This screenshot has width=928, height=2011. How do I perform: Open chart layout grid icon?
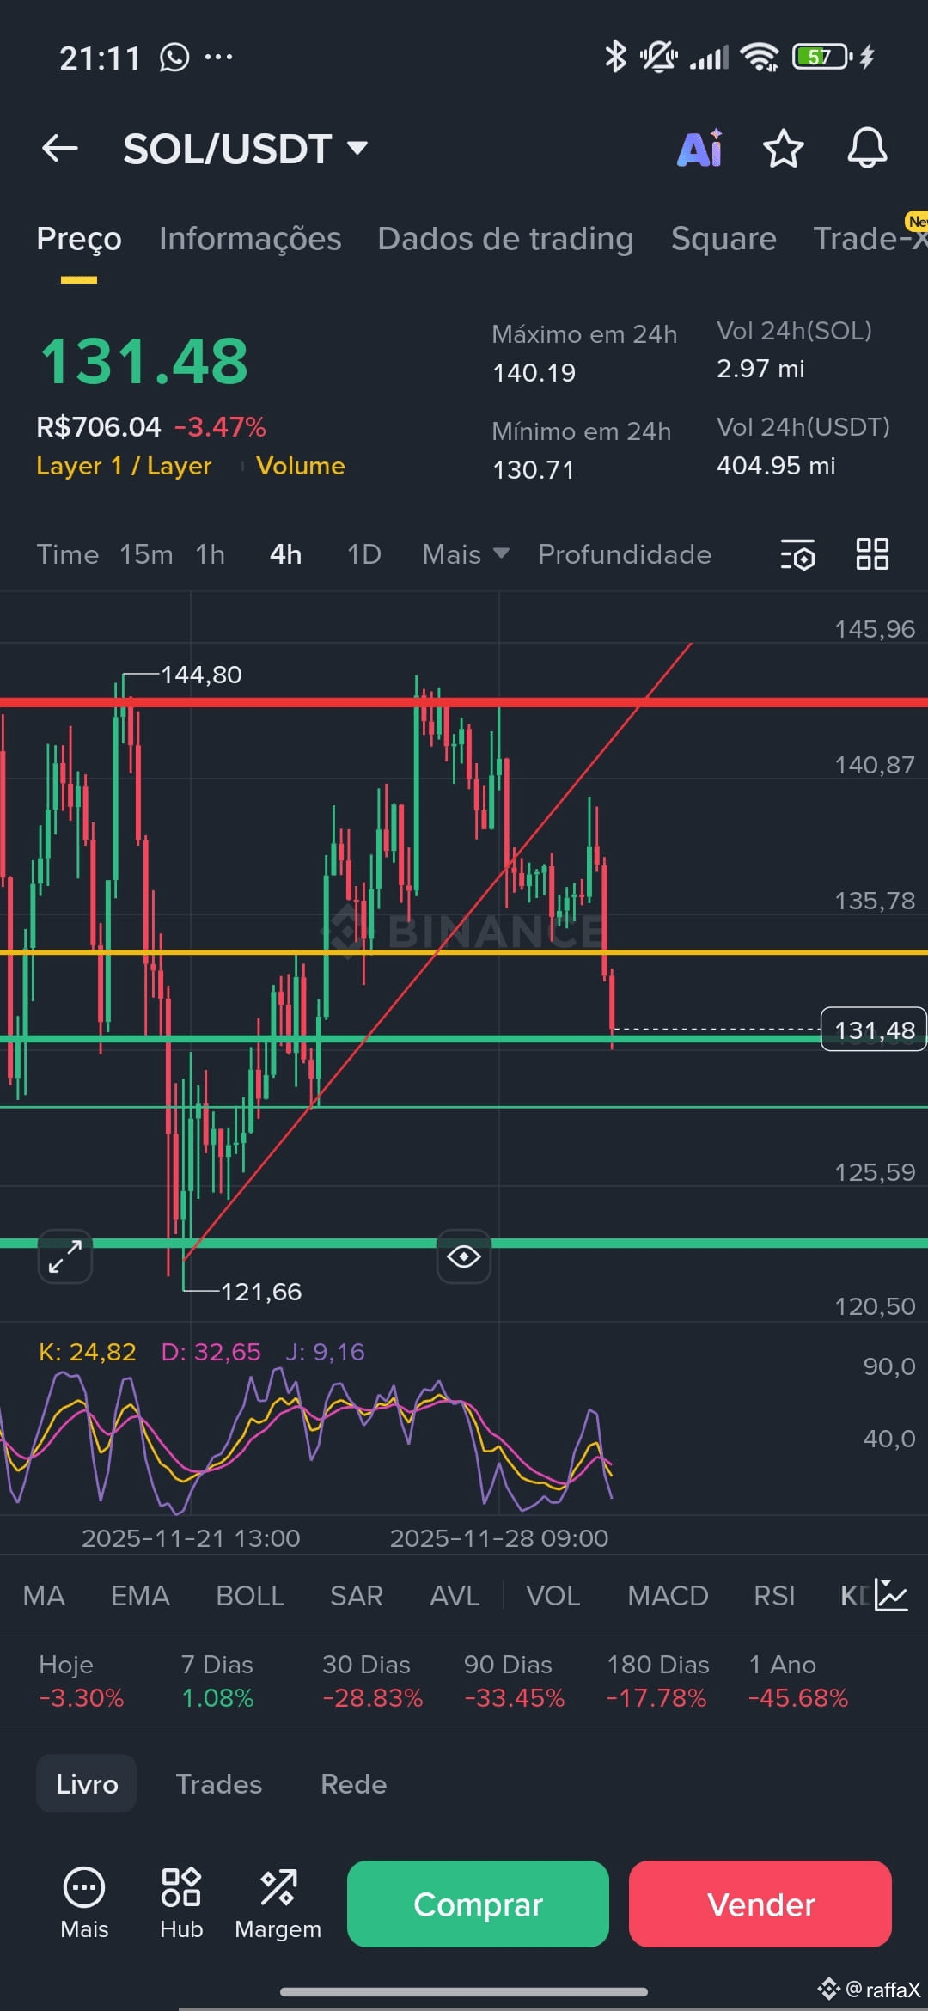point(872,554)
